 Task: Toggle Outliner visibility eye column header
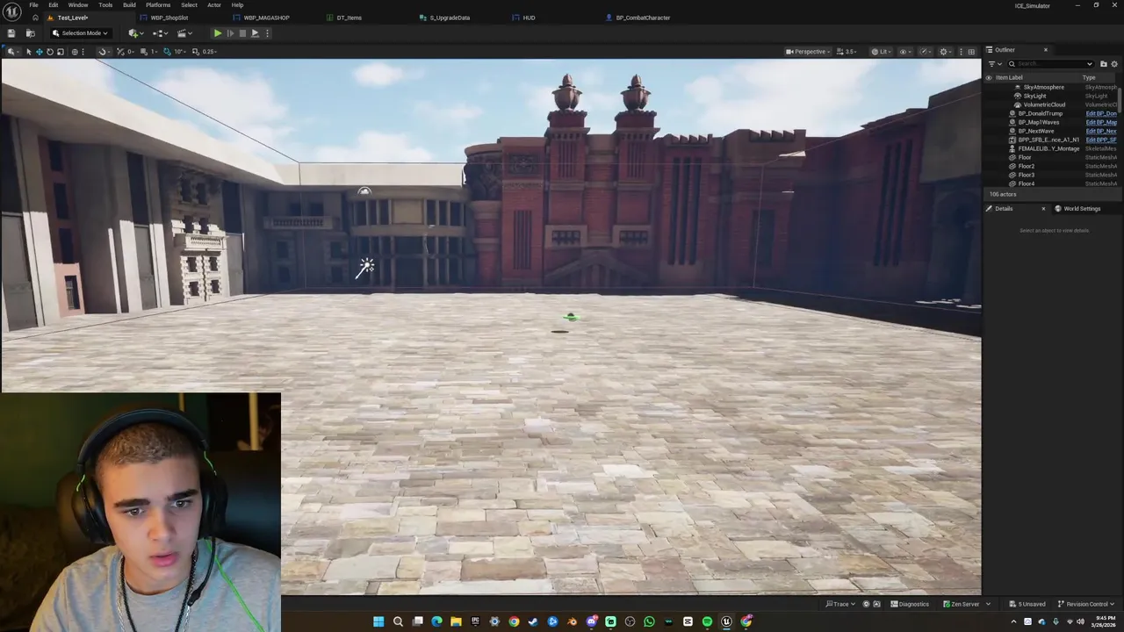989,78
